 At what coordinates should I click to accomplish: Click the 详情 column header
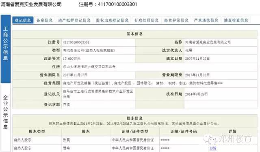click(x=232, y=132)
